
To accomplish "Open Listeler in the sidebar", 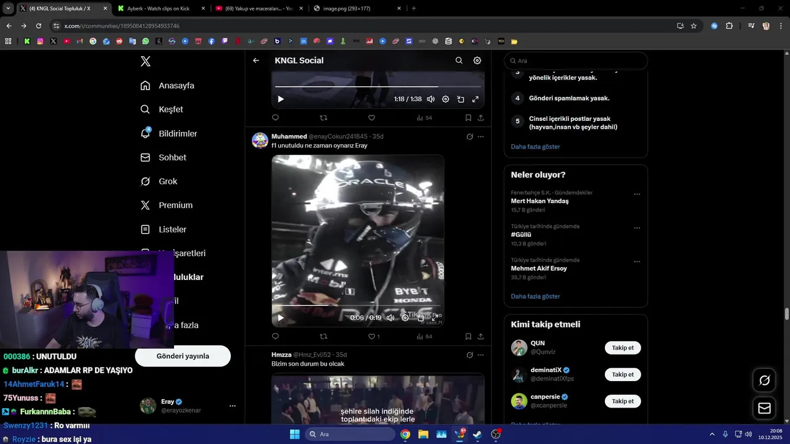I will click(163, 229).
